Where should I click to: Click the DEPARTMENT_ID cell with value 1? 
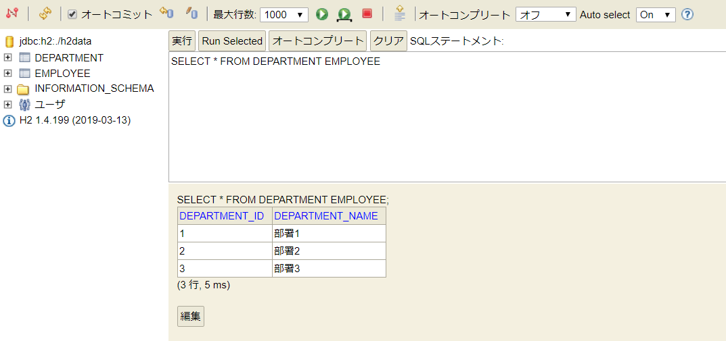click(225, 234)
